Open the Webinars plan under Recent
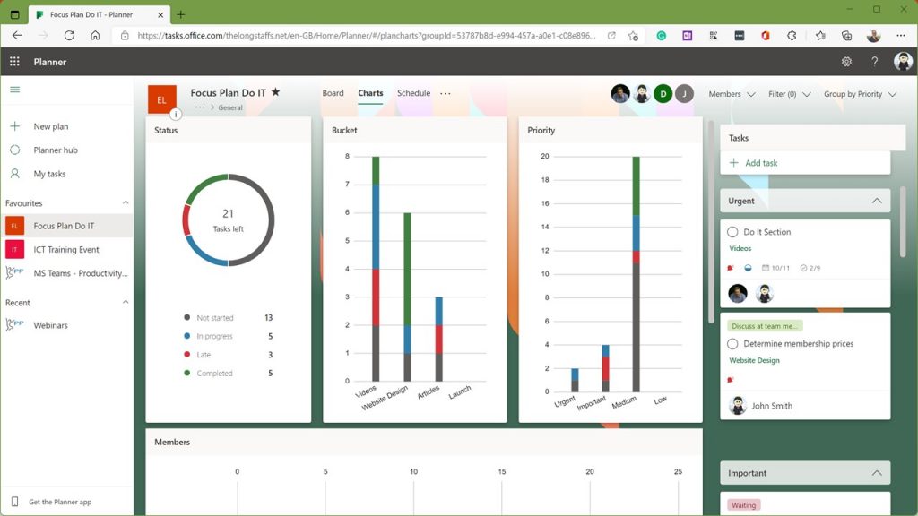The width and height of the screenshot is (918, 516). pyautogui.click(x=50, y=325)
